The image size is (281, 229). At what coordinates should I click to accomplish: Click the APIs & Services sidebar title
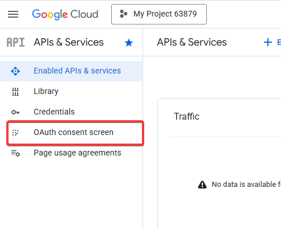[x=68, y=42]
